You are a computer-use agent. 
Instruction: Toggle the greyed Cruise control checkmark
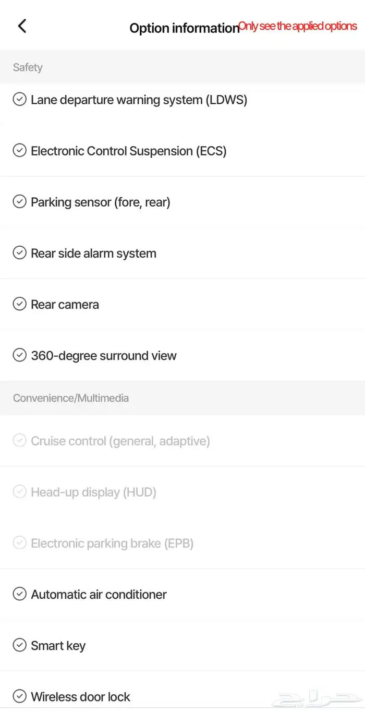tap(19, 440)
